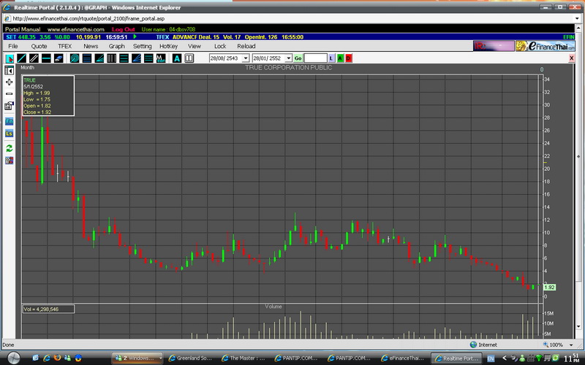Click the Go button
This screenshot has height=365, width=585.
pyautogui.click(x=298, y=58)
